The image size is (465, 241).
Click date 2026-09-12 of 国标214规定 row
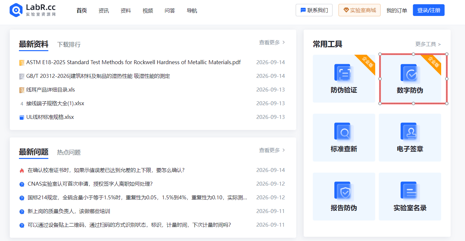(270, 197)
